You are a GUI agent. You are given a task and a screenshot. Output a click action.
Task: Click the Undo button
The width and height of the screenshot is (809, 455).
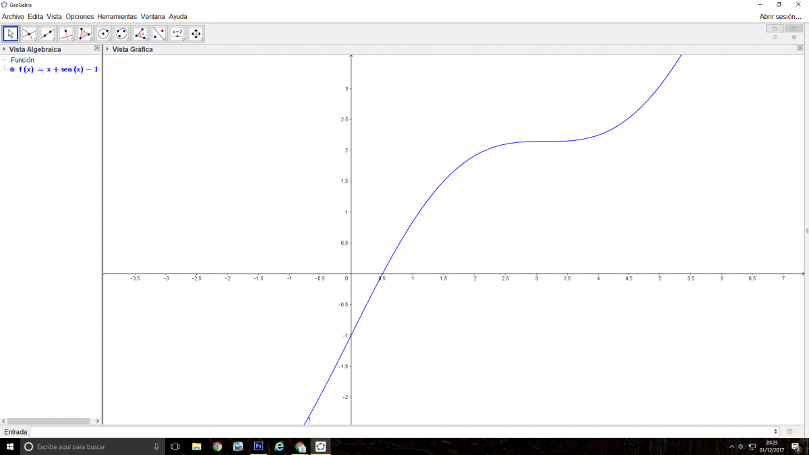(775, 28)
